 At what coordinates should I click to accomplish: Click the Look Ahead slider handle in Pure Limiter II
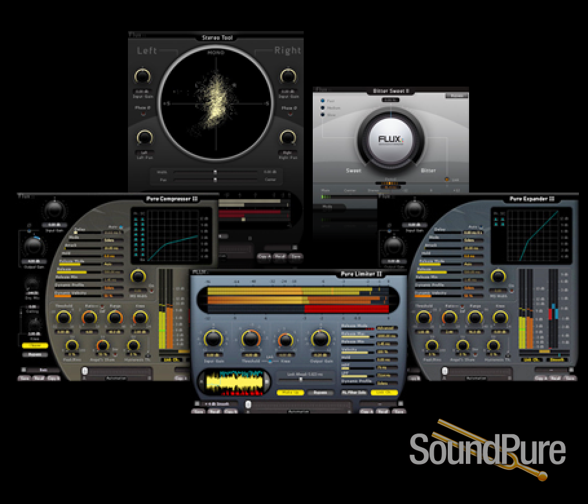pyautogui.click(x=300, y=380)
